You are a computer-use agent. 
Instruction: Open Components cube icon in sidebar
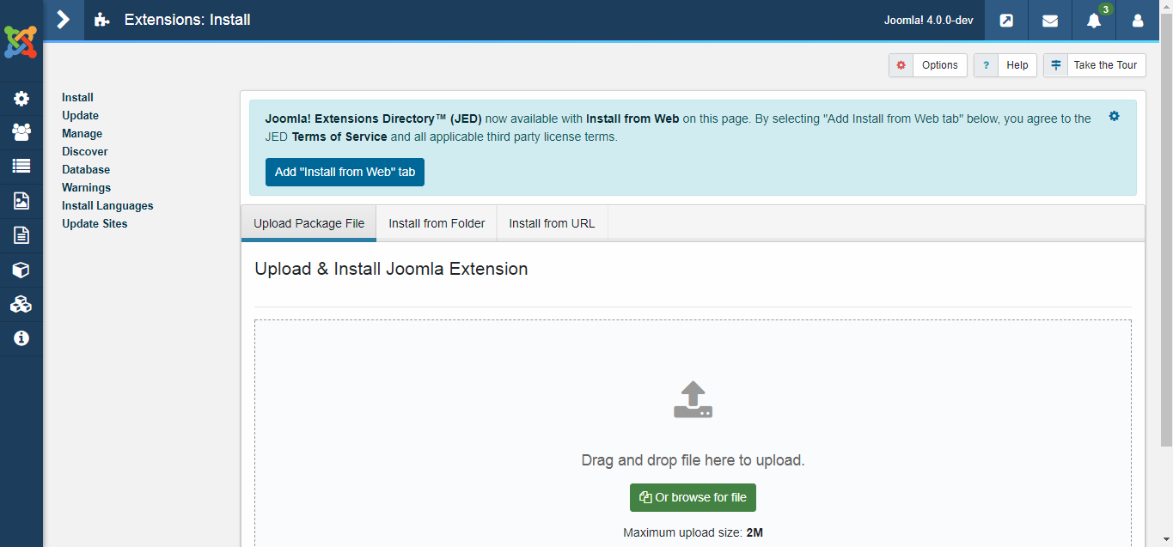[21, 270]
